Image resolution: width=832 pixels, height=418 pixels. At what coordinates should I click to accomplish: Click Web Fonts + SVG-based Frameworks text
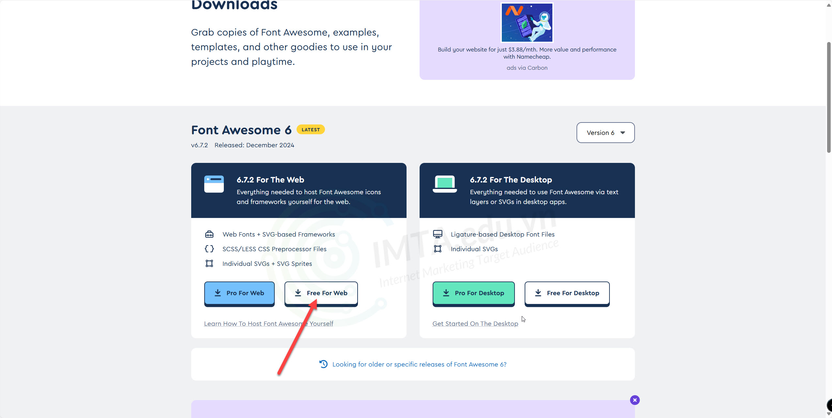point(279,234)
